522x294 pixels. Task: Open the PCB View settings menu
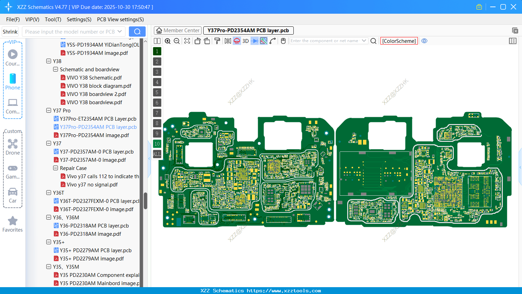120,20
